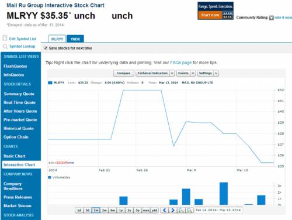Viewport: 292px width, 220px height.
Task: Click the MAIL RU GROUP LTD chart label
Action: (197, 83)
